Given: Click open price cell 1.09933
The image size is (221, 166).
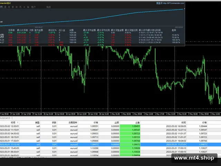Looking at the screenshot, I should [94, 133].
